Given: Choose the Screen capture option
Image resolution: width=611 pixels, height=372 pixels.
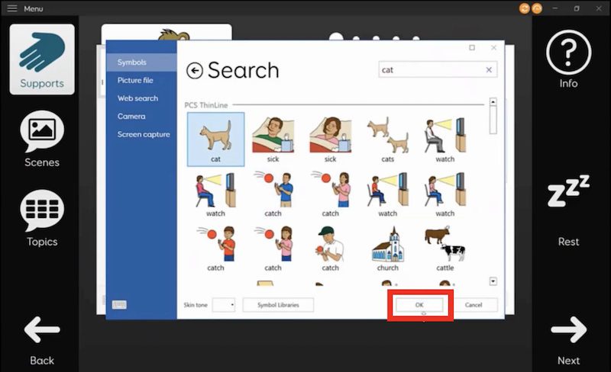Looking at the screenshot, I should [x=144, y=134].
